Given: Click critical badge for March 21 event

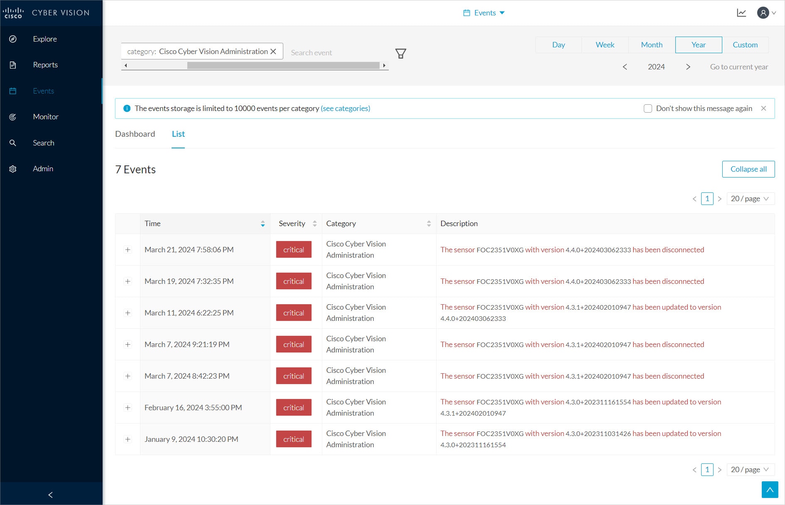Looking at the screenshot, I should [x=294, y=250].
